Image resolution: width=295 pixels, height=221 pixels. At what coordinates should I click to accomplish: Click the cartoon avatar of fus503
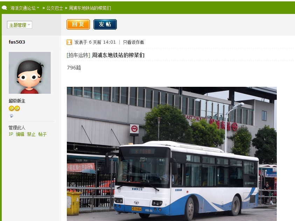30,73
